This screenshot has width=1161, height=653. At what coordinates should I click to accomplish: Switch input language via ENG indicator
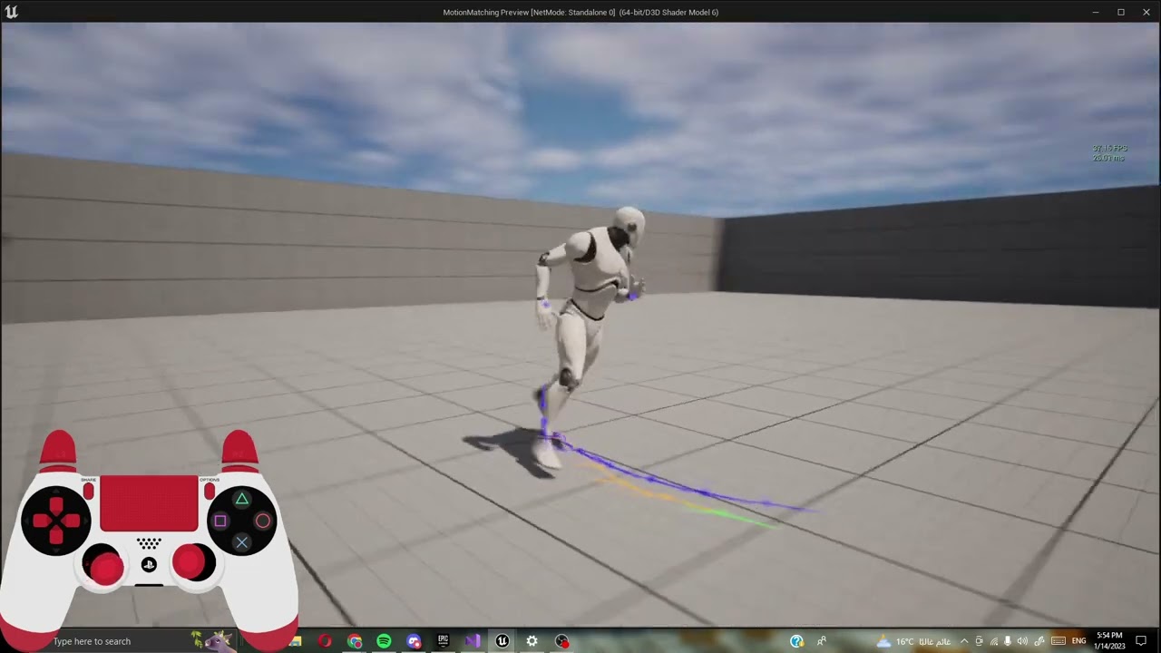(1078, 641)
